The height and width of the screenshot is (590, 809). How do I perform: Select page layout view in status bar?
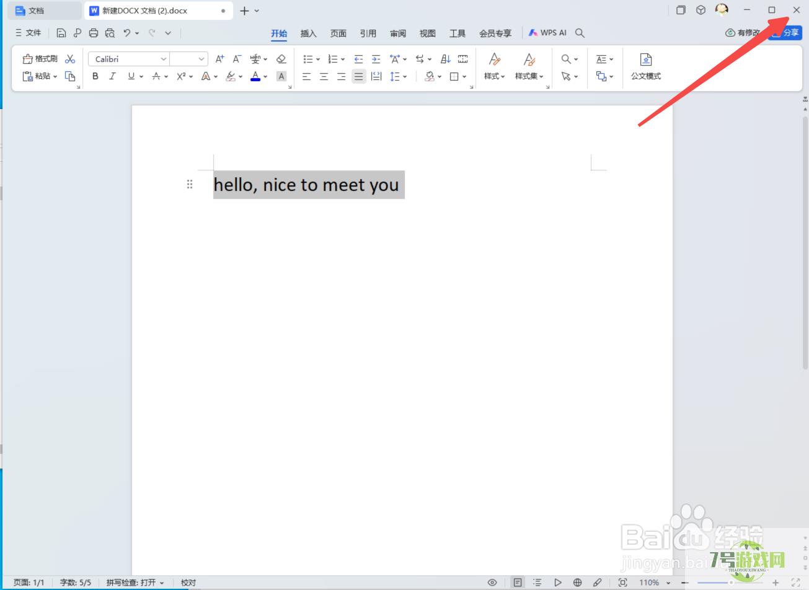tap(517, 583)
